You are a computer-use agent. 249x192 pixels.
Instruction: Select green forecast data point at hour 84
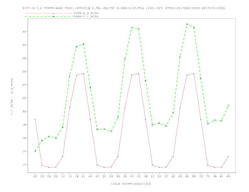[x=228, y=105]
